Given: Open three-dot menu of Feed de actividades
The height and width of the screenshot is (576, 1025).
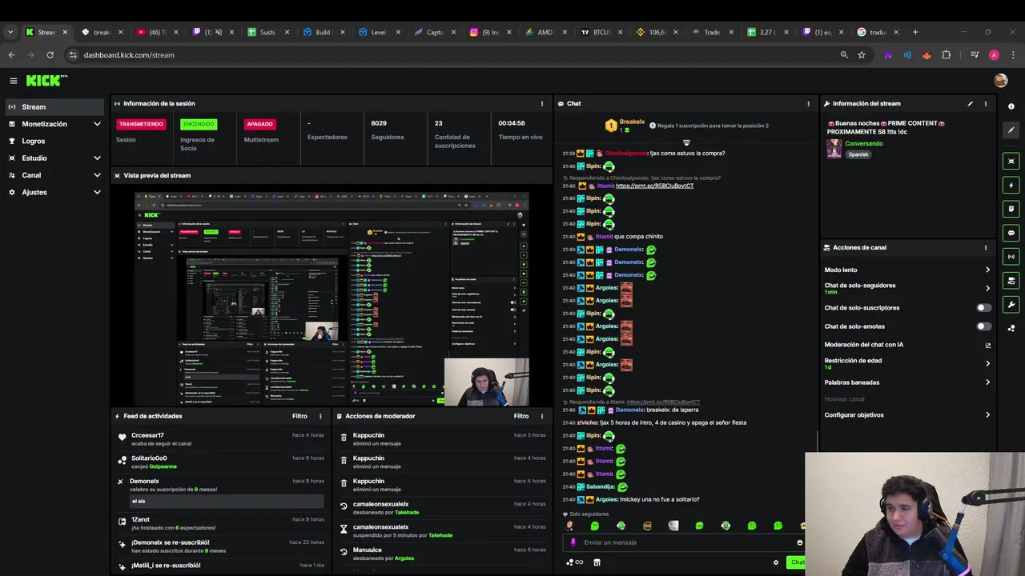Looking at the screenshot, I should point(320,416).
